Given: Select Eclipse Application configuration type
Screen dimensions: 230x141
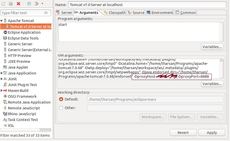Looking at the screenshot, I should (x=24, y=32).
